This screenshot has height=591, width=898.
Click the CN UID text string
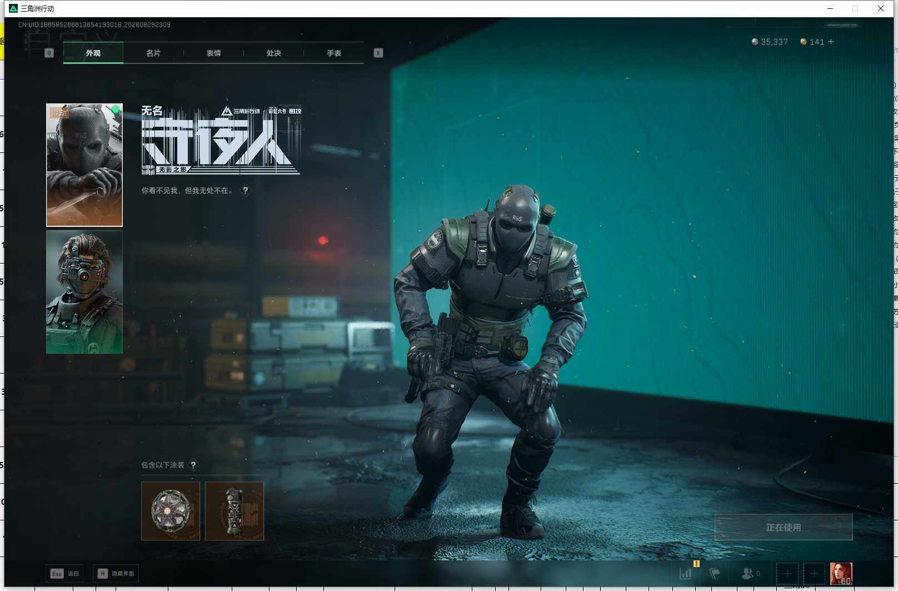point(94,25)
